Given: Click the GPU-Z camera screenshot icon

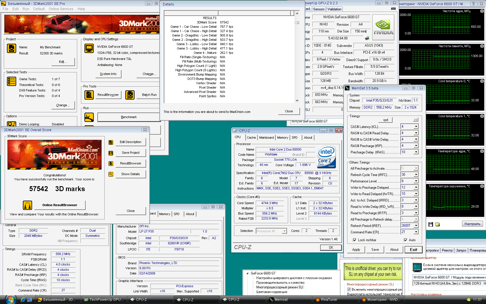Looking at the screenshot, I should [x=393, y=9].
